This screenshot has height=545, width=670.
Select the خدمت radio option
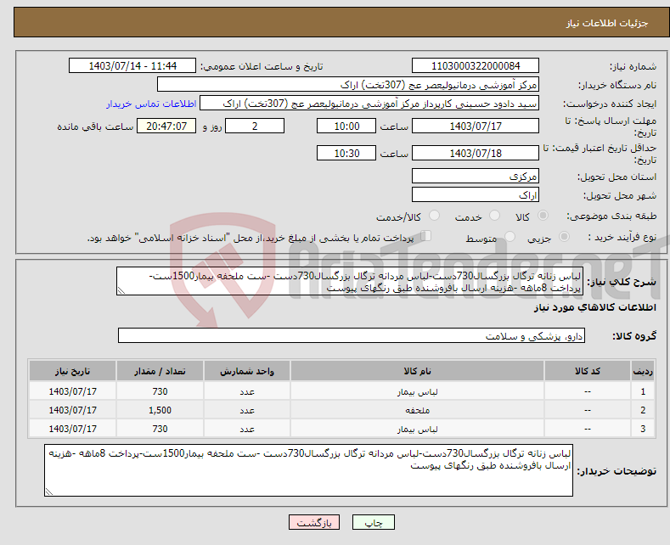pos(494,216)
